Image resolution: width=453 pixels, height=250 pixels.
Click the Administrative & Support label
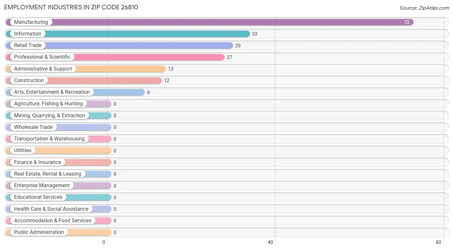pyautogui.click(x=43, y=69)
